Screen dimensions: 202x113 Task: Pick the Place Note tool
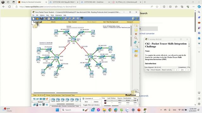coord(136,30)
